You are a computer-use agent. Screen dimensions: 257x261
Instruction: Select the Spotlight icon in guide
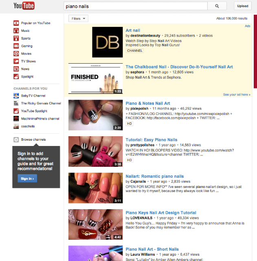point(16,77)
